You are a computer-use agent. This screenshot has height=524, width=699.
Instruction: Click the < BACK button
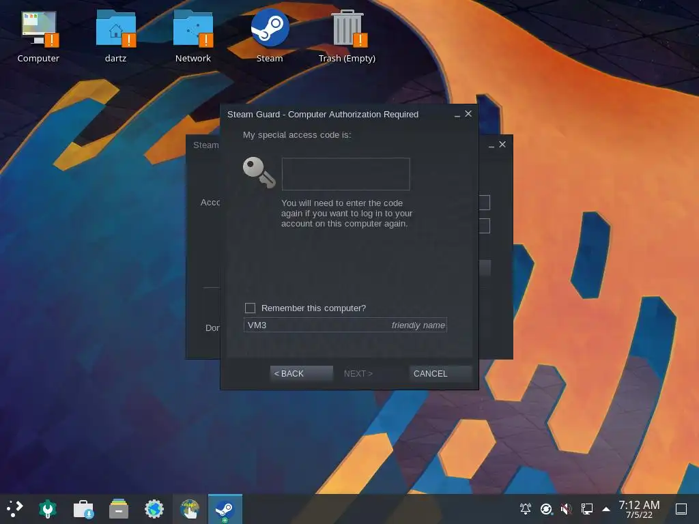coord(301,373)
